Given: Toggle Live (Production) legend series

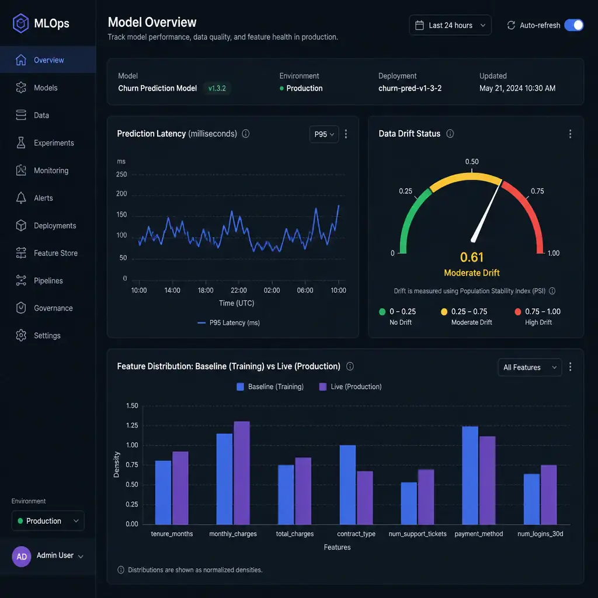Looking at the screenshot, I should [350, 387].
